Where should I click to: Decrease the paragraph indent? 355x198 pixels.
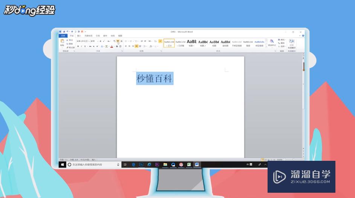click(141, 41)
